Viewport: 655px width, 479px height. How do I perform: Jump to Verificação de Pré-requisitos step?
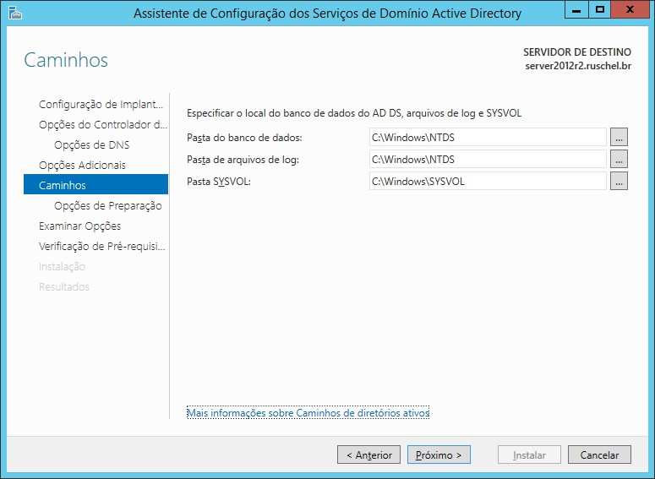pyautogui.click(x=102, y=246)
